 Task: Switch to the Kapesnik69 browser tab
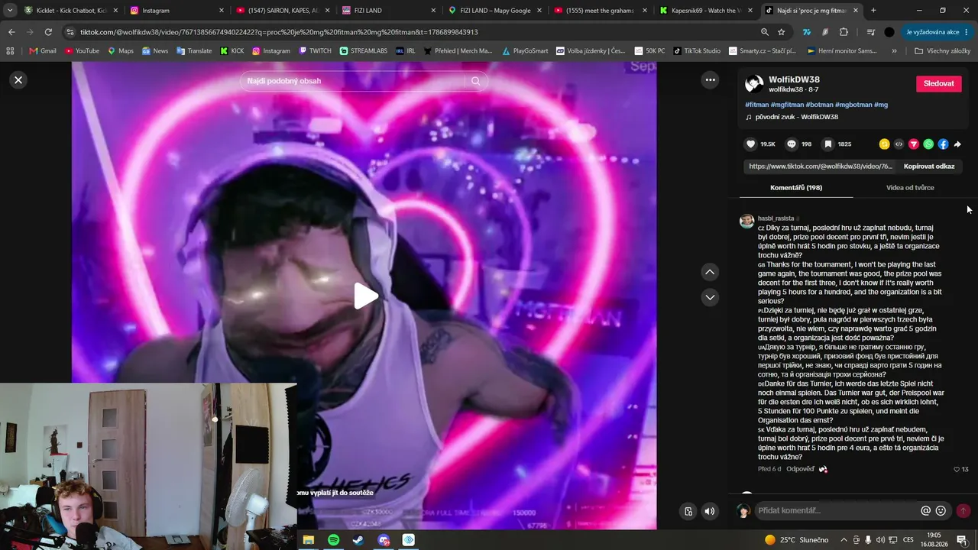(707, 11)
